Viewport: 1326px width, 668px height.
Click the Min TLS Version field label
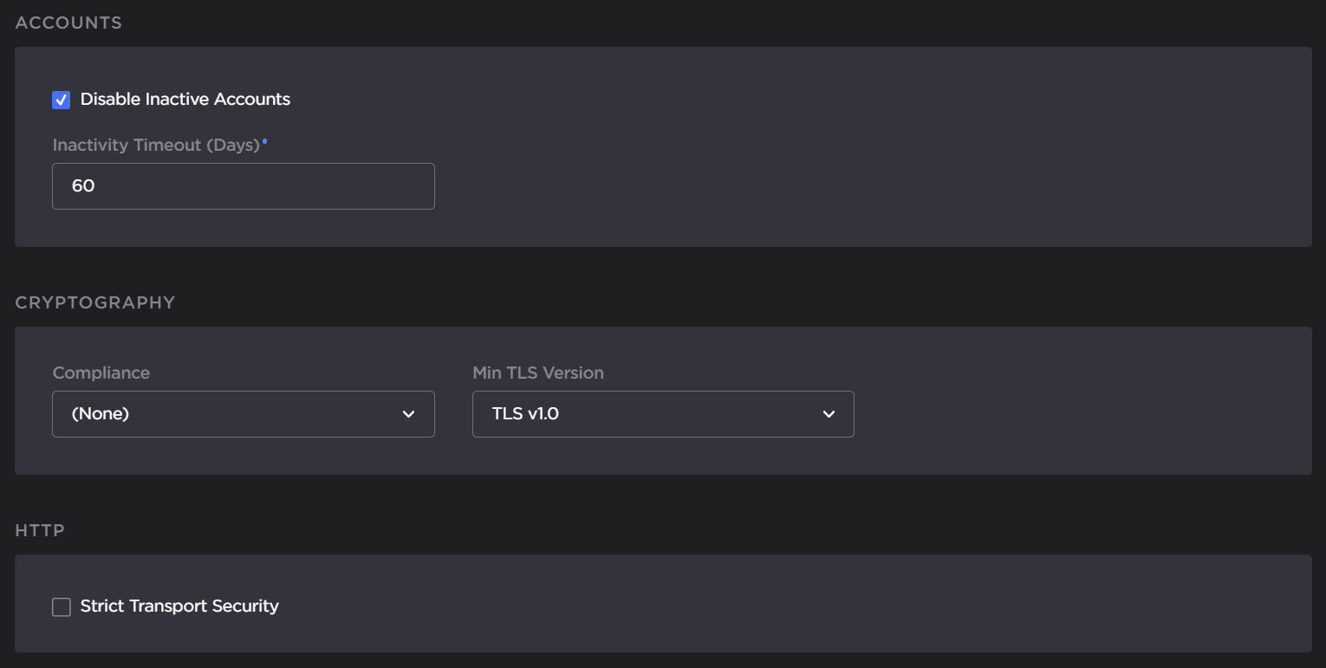(x=537, y=373)
